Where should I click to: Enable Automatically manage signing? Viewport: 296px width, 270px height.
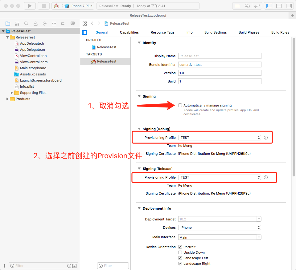(180, 105)
